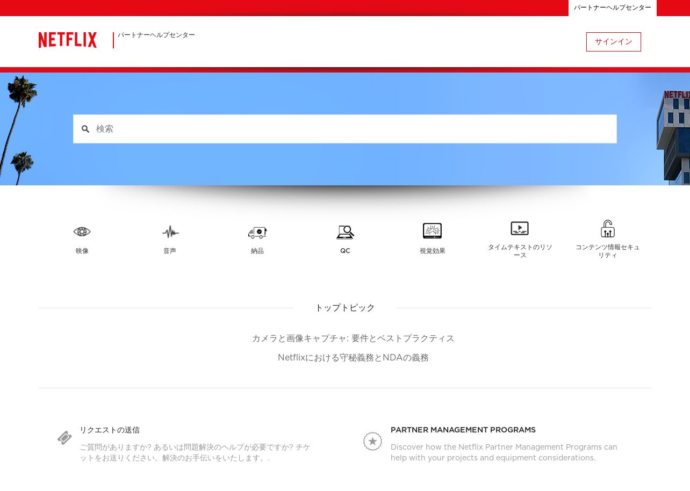Image resolution: width=690 pixels, height=491 pixels.
Task: Select the パートナーヘルプセンター tab in top bar
Action: pos(613,8)
